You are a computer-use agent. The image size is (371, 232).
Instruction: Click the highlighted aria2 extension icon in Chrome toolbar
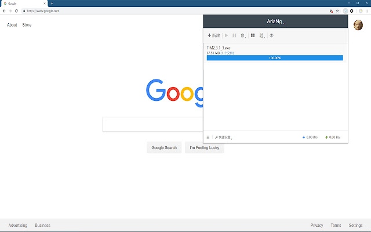tap(345, 11)
